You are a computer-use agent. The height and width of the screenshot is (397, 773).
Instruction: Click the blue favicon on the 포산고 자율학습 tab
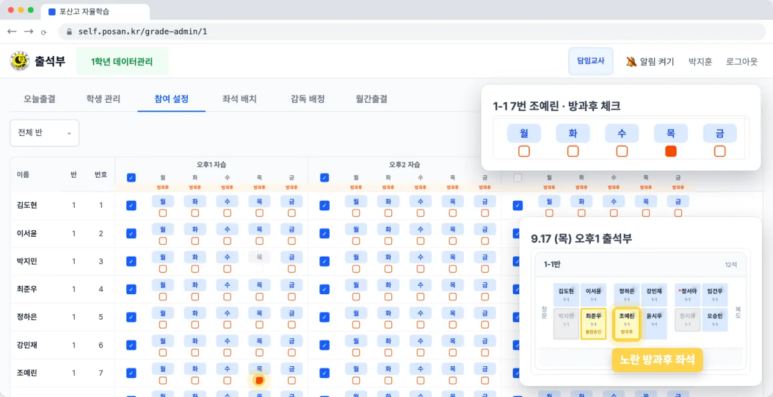[51, 11]
